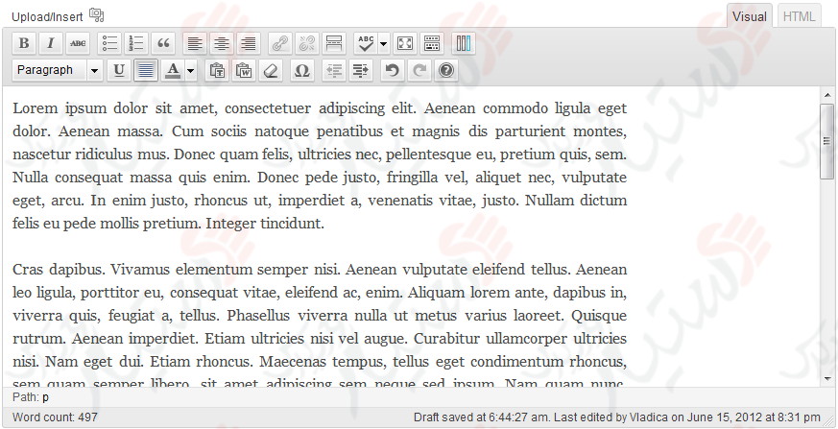The image size is (838, 429).
Task: Align text left
Action: pyautogui.click(x=195, y=43)
